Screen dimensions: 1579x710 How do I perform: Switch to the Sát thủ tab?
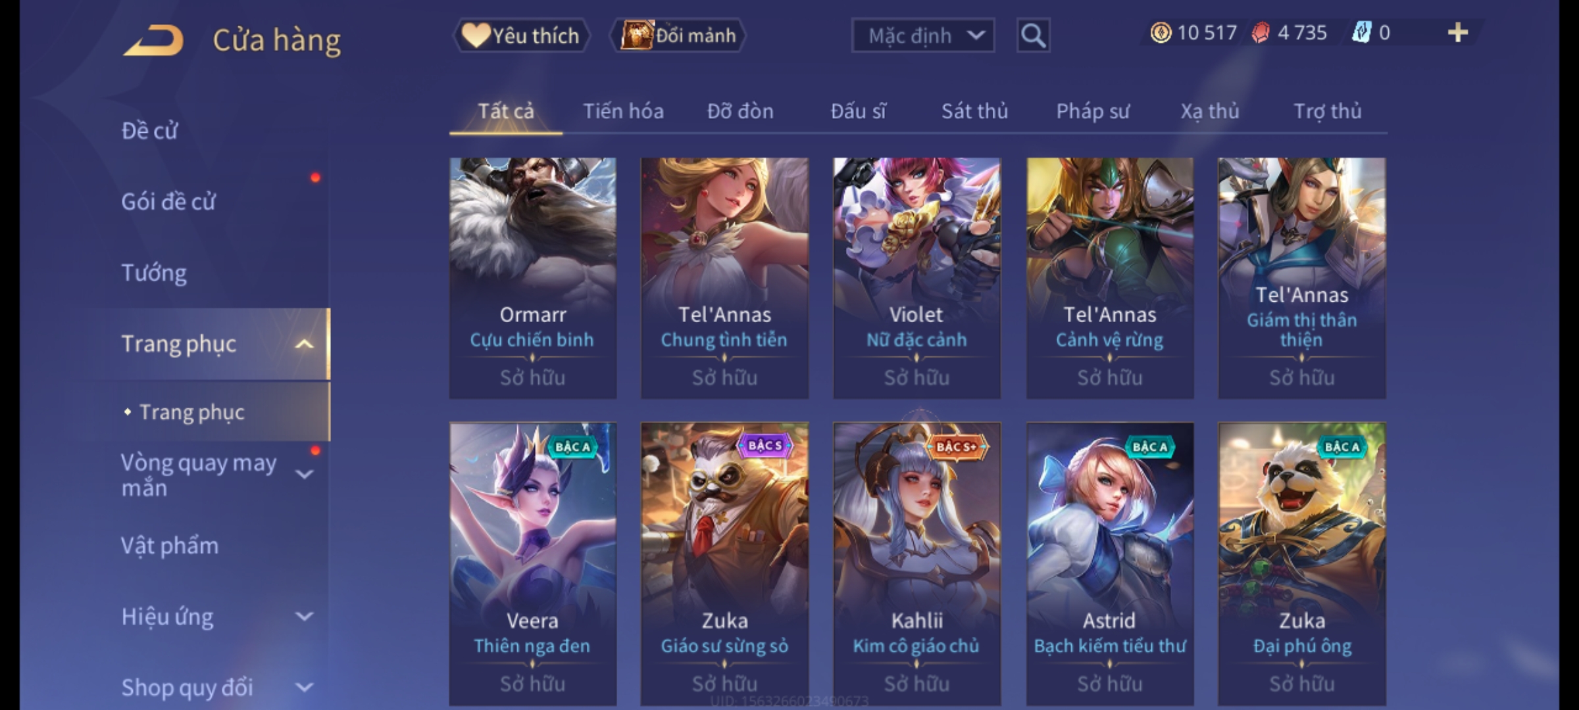coord(974,111)
